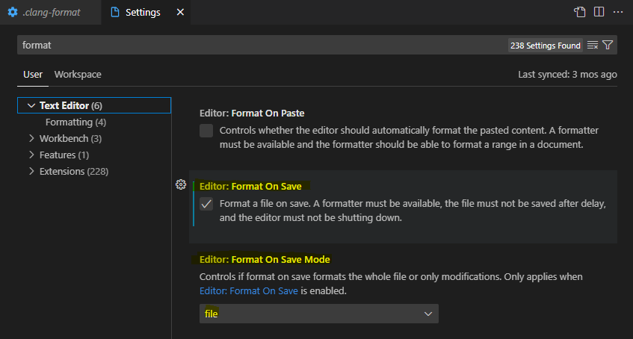
Task: Open the More Actions ellipsis menu
Action: pos(618,12)
